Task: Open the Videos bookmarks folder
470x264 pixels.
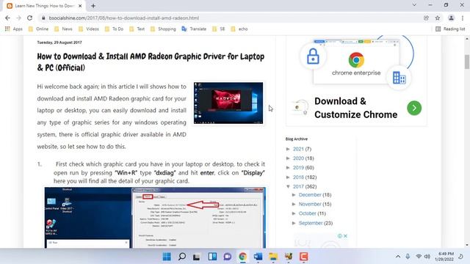Action: pos(88,29)
